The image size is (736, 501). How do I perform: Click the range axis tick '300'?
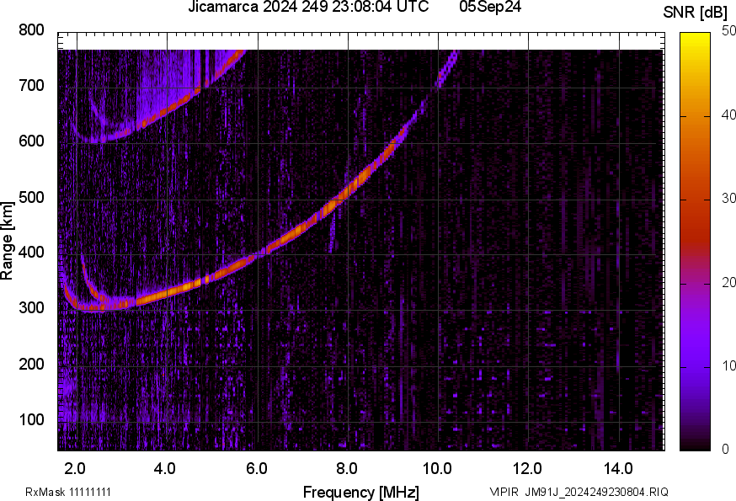coord(31,308)
